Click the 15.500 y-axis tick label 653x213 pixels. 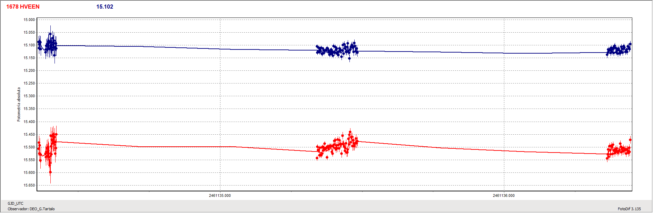point(29,147)
